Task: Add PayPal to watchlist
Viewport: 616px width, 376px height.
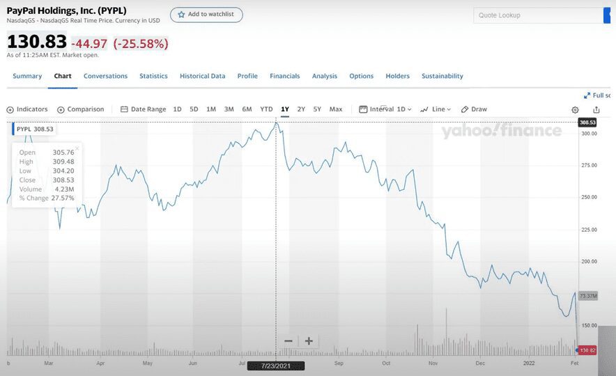Action: click(206, 15)
